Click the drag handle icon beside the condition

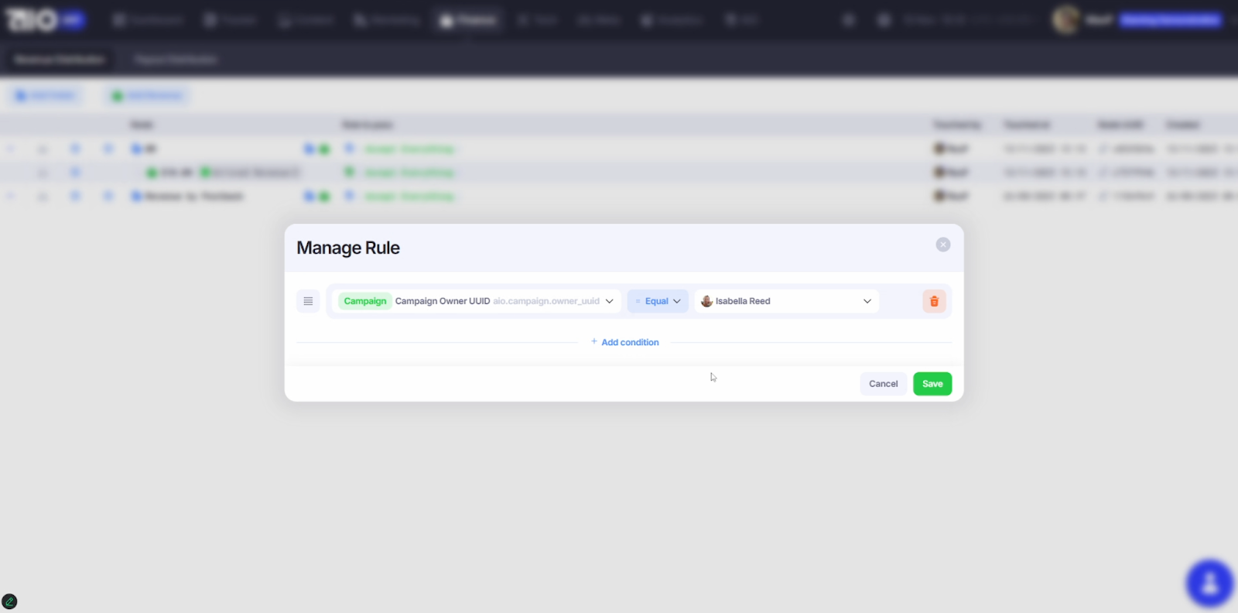tap(308, 301)
